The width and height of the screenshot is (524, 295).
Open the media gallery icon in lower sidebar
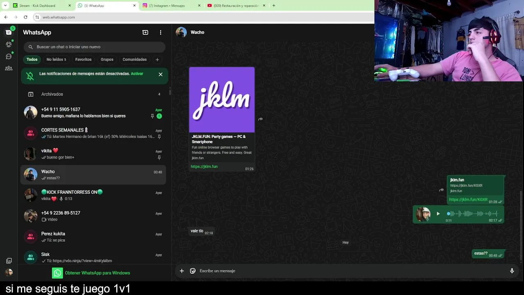click(x=9, y=261)
